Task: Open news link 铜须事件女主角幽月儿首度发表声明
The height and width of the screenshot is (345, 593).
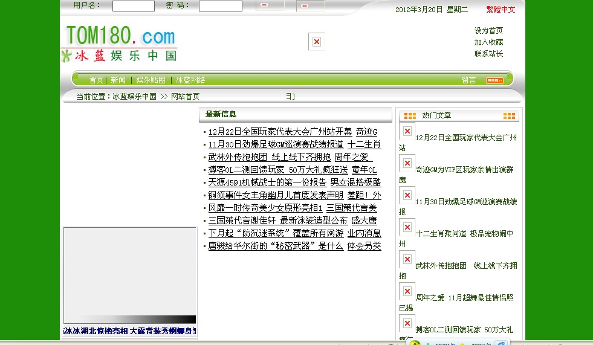Action: click(276, 195)
